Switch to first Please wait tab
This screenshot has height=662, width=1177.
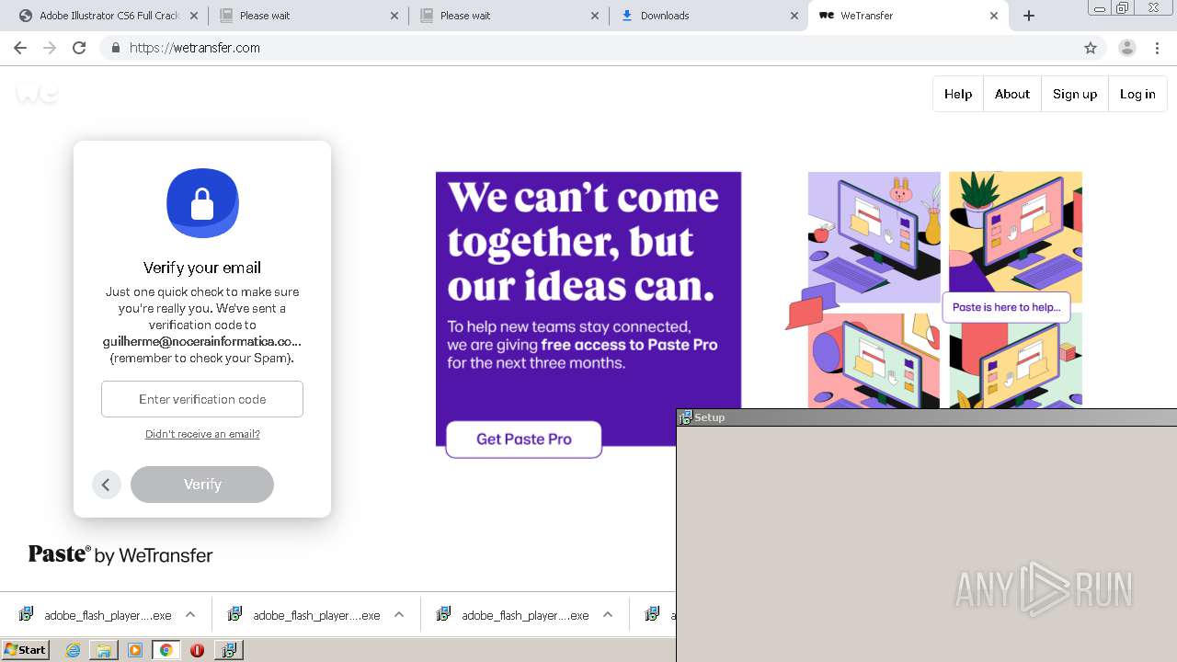[307, 16]
